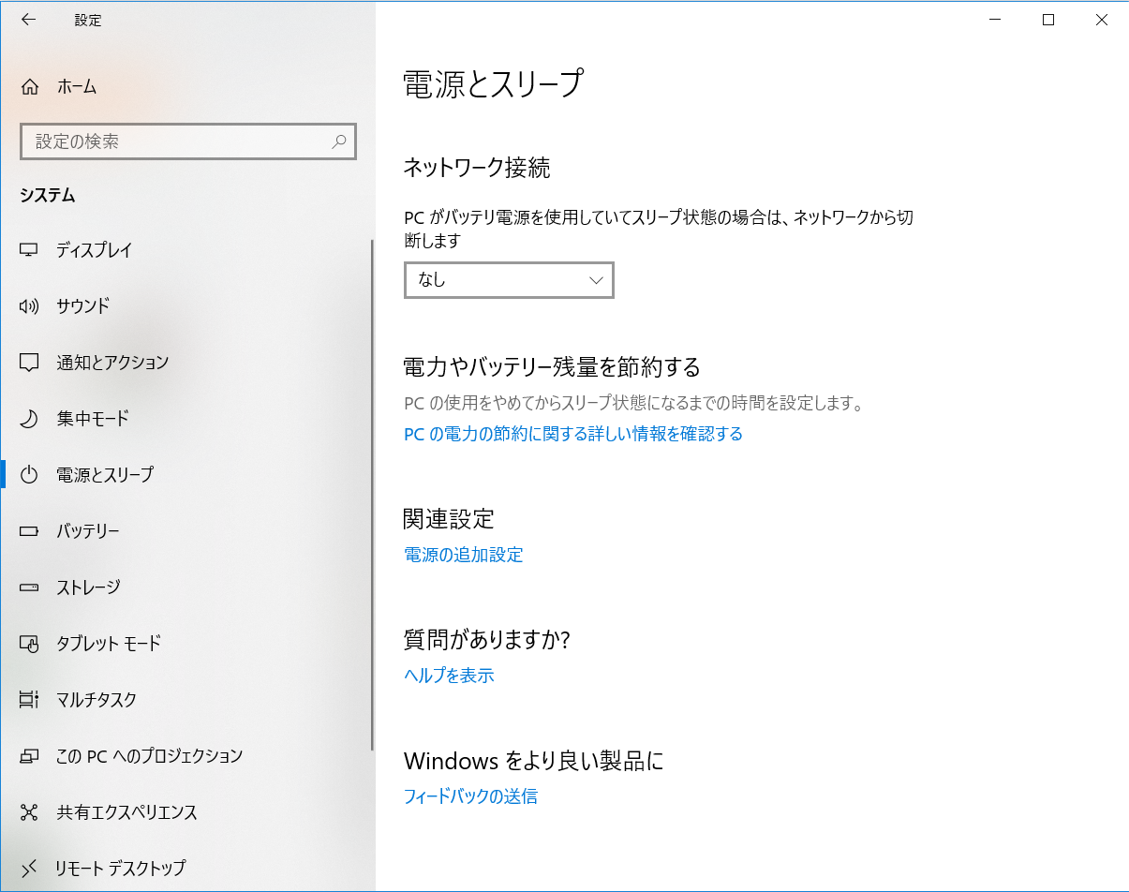
Task: Select 共有エクスペリエンス label in sidebar
Action: pyautogui.click(x=126, y=812)
